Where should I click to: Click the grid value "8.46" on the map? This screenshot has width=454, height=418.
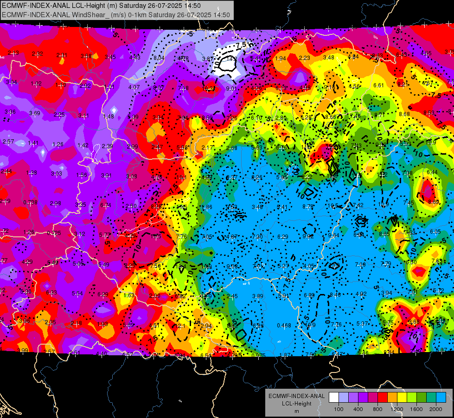pyautogui.click(x=335, y=295)
